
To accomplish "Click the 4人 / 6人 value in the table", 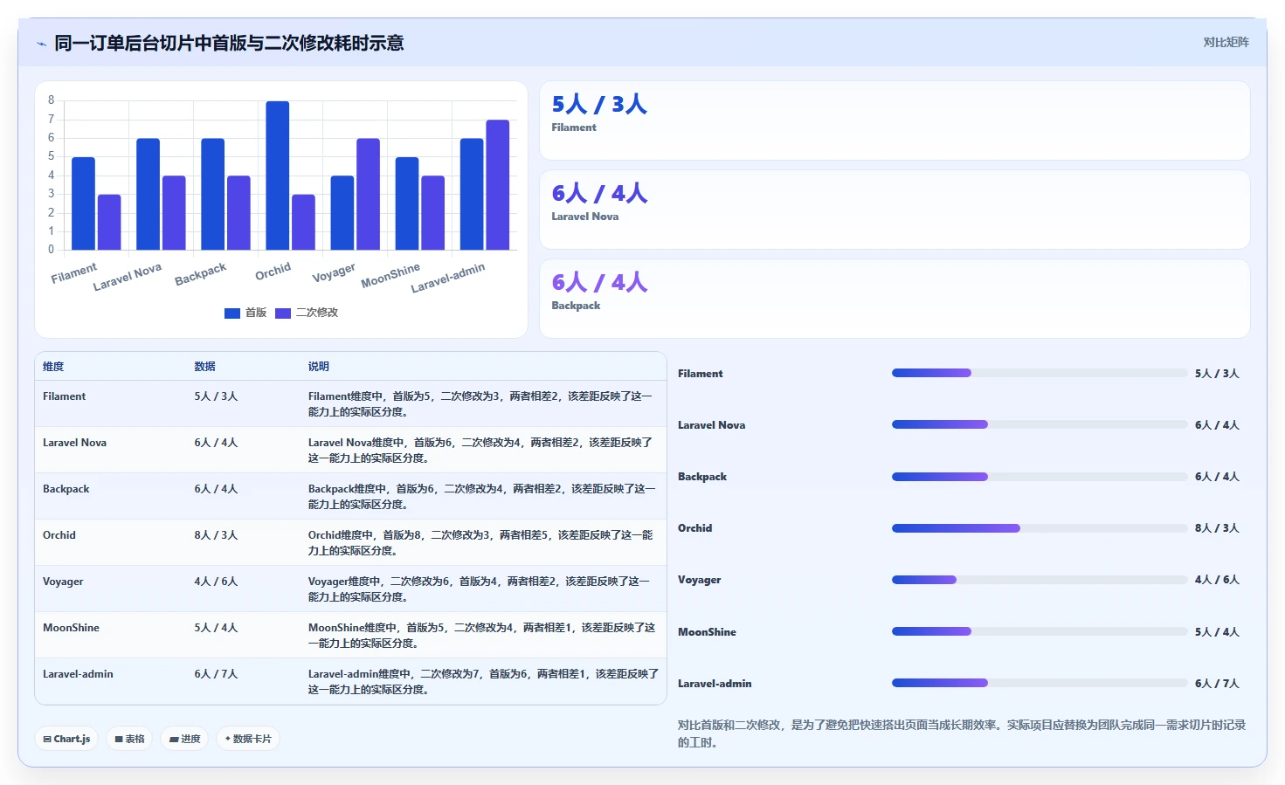I will pos(216,582).
